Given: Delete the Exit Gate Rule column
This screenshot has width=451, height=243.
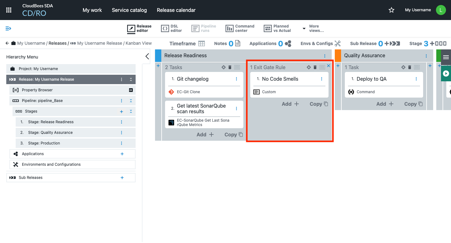Looking at the screenshot, I should coord(315,67).
